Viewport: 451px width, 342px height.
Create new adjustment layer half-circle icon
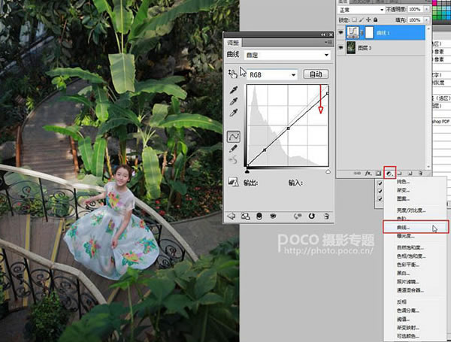(x=389, y=174)
